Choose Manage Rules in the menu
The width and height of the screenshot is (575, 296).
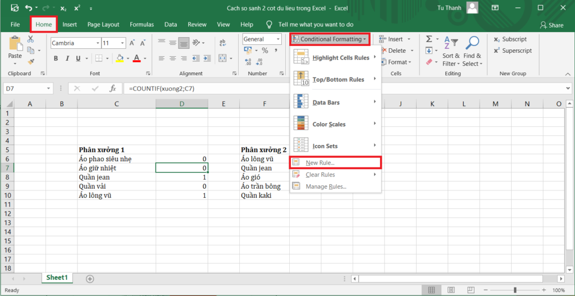[326, 186]
